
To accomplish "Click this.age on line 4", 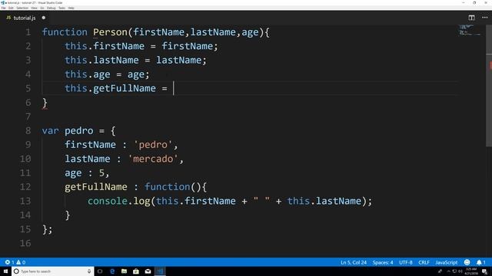I will pyautogui.click(x=88, y=74).
